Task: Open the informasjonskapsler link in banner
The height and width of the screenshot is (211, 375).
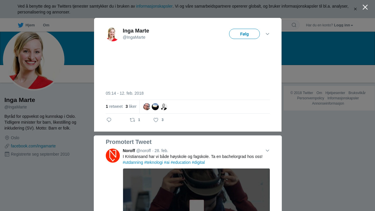Action: (x=154, y=6)
